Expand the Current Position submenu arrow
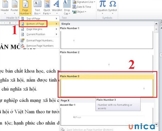The height and width of the screenshot is (131, 162). point(56,34)
